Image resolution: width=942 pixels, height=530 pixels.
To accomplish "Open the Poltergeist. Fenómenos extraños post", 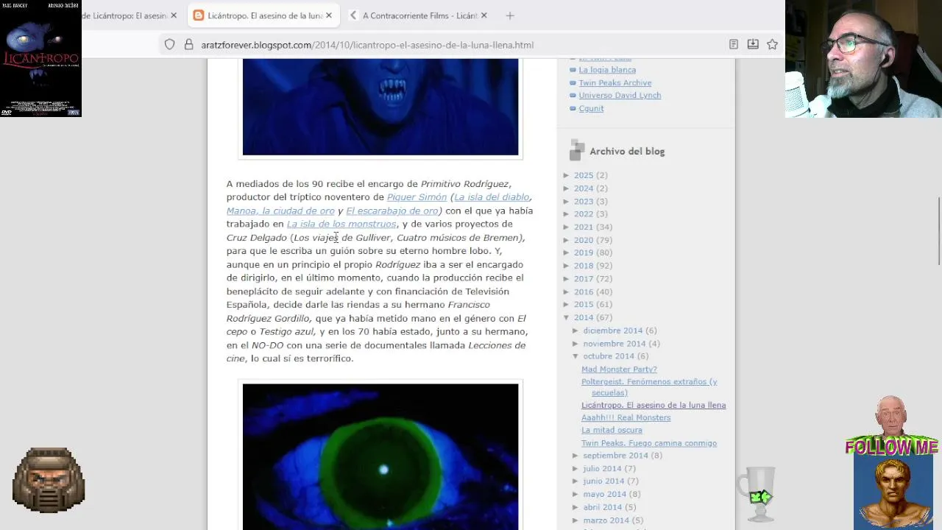I will pos(649,387).
